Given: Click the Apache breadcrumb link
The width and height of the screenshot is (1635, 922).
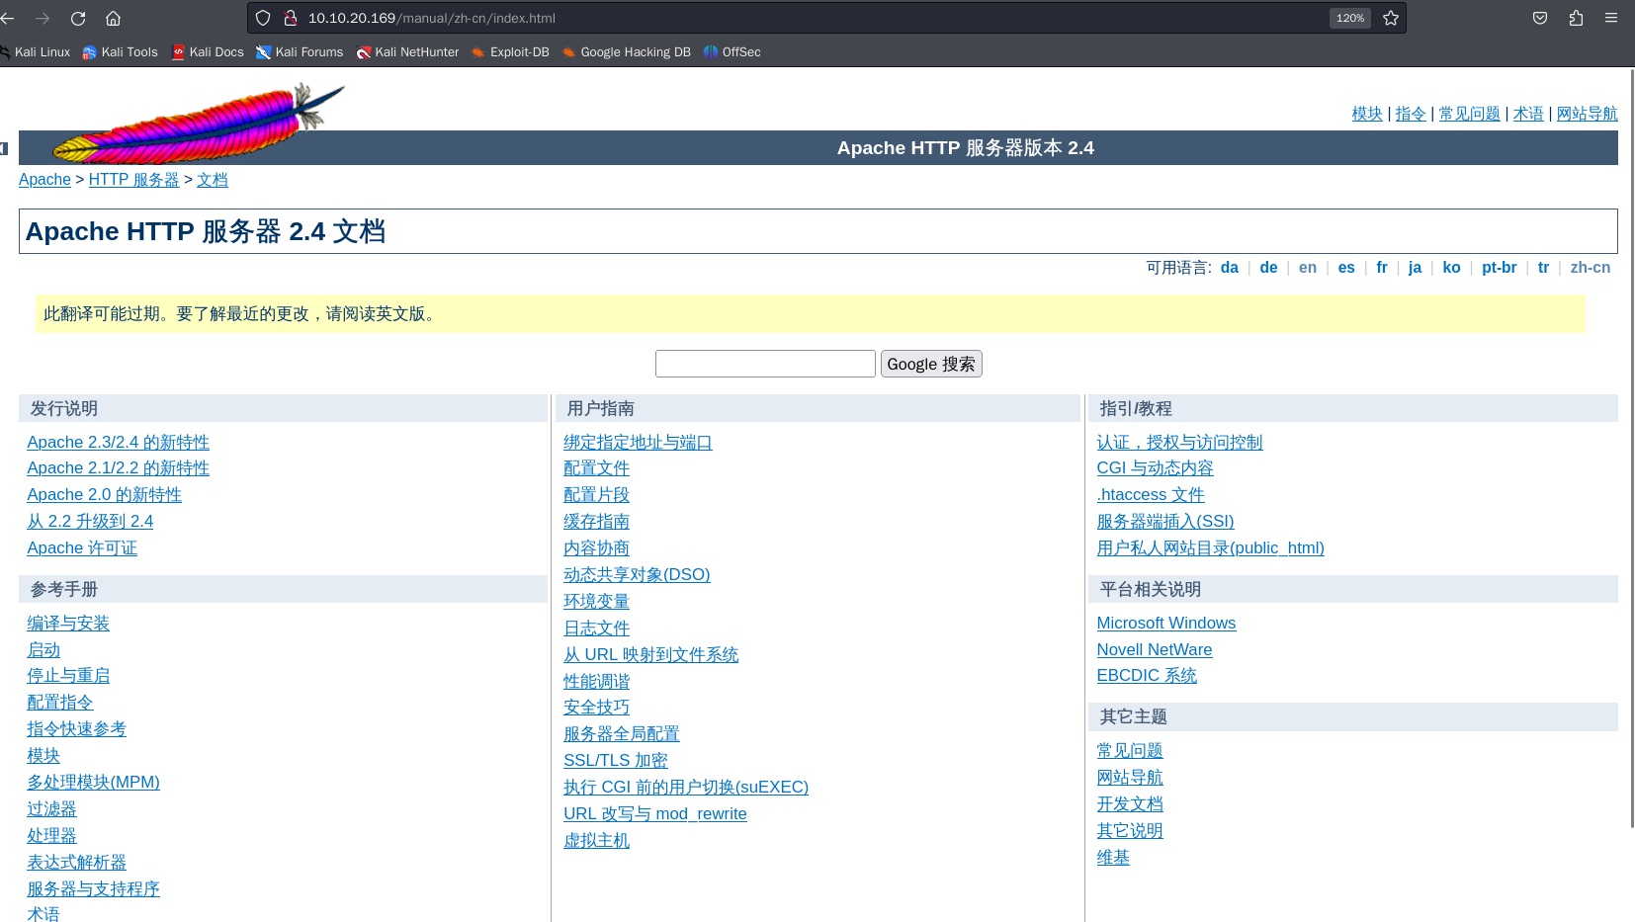Looking at the screenshot, I should pos(44,180).
